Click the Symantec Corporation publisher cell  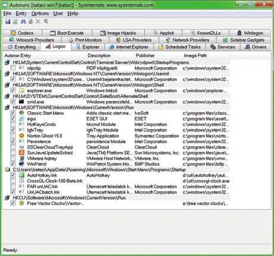click(x=156, y=136)
